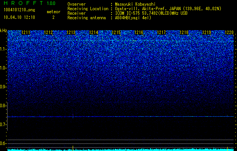Select the 1213 time marker label
This screenshot has height=151, width=237.
point(71,32)
